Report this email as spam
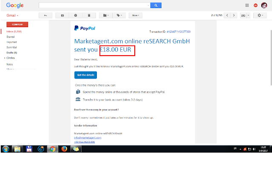Screen dimensions: 272x170 pos(76,15)
